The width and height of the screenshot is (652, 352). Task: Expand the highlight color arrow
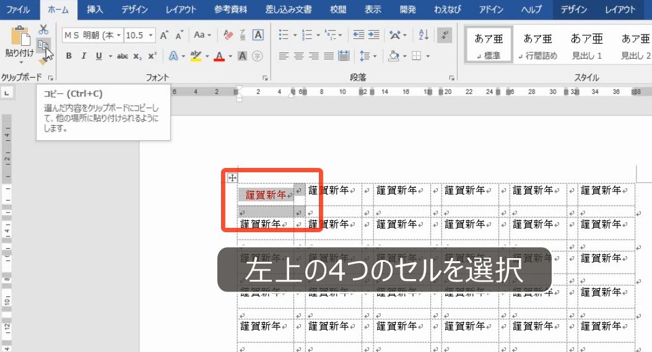(207, 56)
